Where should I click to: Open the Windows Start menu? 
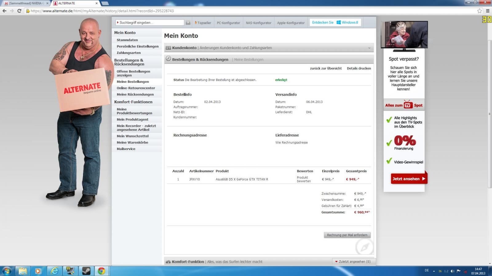tap(7, 271)
